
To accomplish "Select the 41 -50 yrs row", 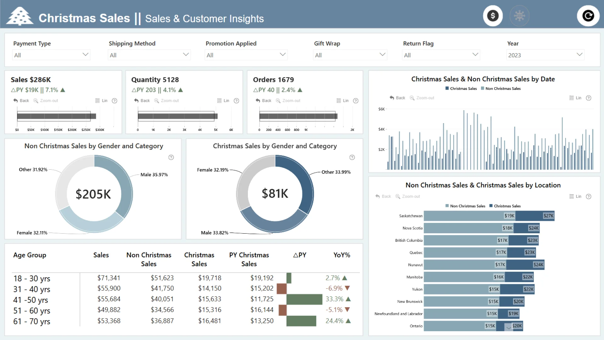I will click(x=186, y=299).
